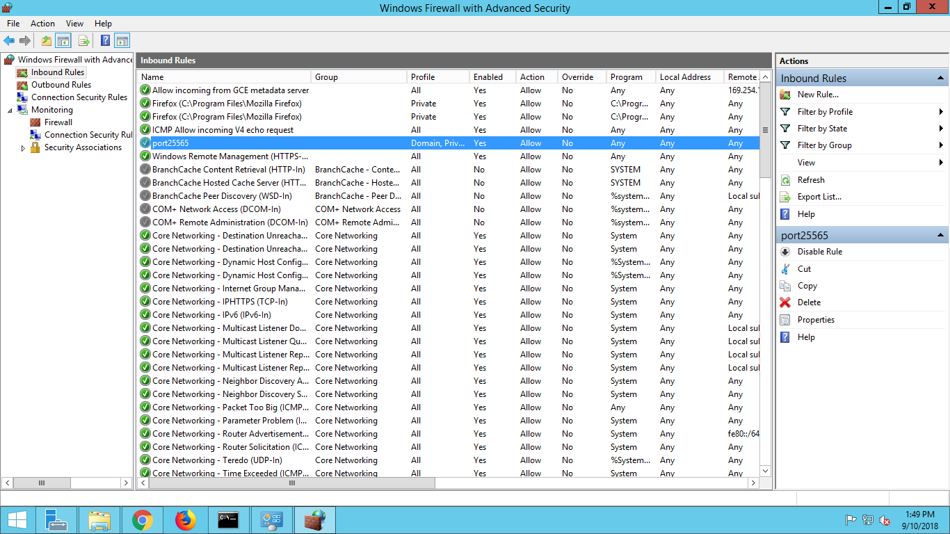Toggle the Show/Hide Console Tree button
950x534 pixels.
pos(63,41)
